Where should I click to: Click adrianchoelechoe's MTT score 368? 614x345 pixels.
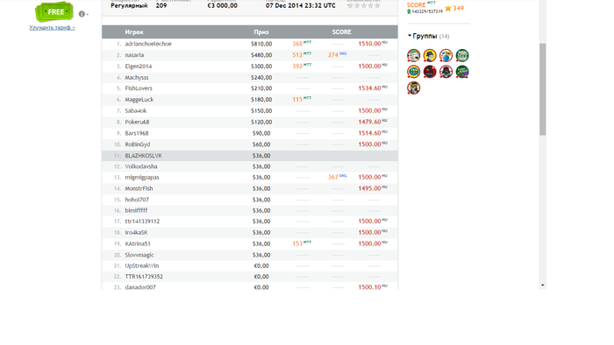tap(302, 44)
